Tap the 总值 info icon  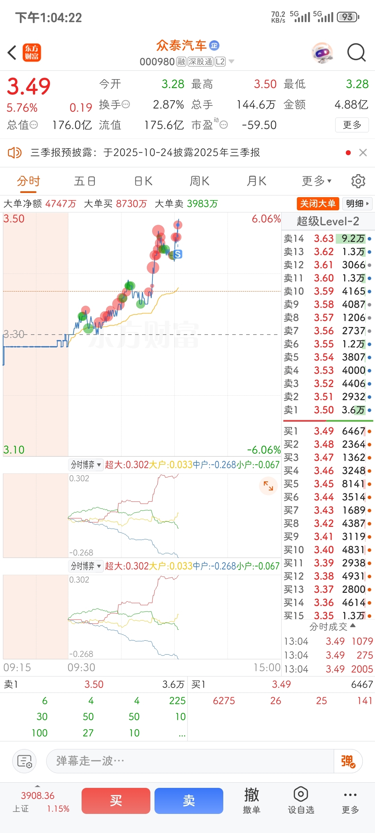tap(34, 125)
